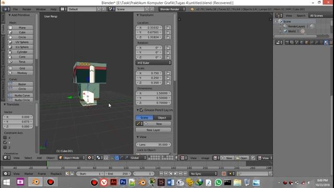The image size is (334, 188).
Task: Open the Render menu
Action: click(x=27, y=9)
